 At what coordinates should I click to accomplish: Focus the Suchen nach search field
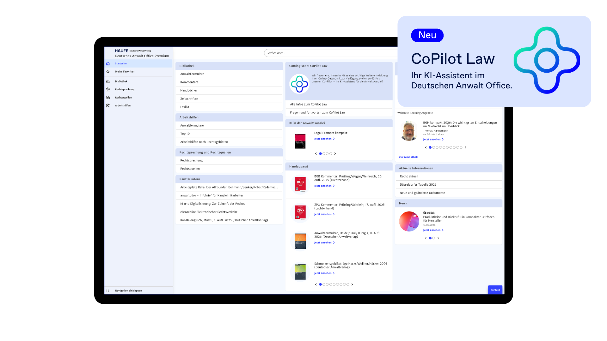click(331, 53)
